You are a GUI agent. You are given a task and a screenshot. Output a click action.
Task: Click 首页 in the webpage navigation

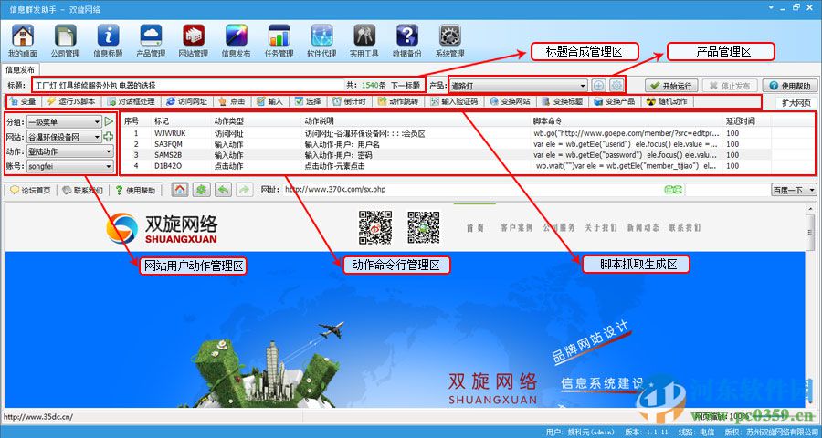click(x=475, y=227)
